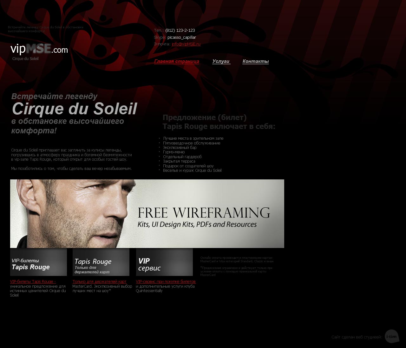Click the Сайт сделан веб студией text
This screenshot has width=406, height=348.
(x=357, y=337)
